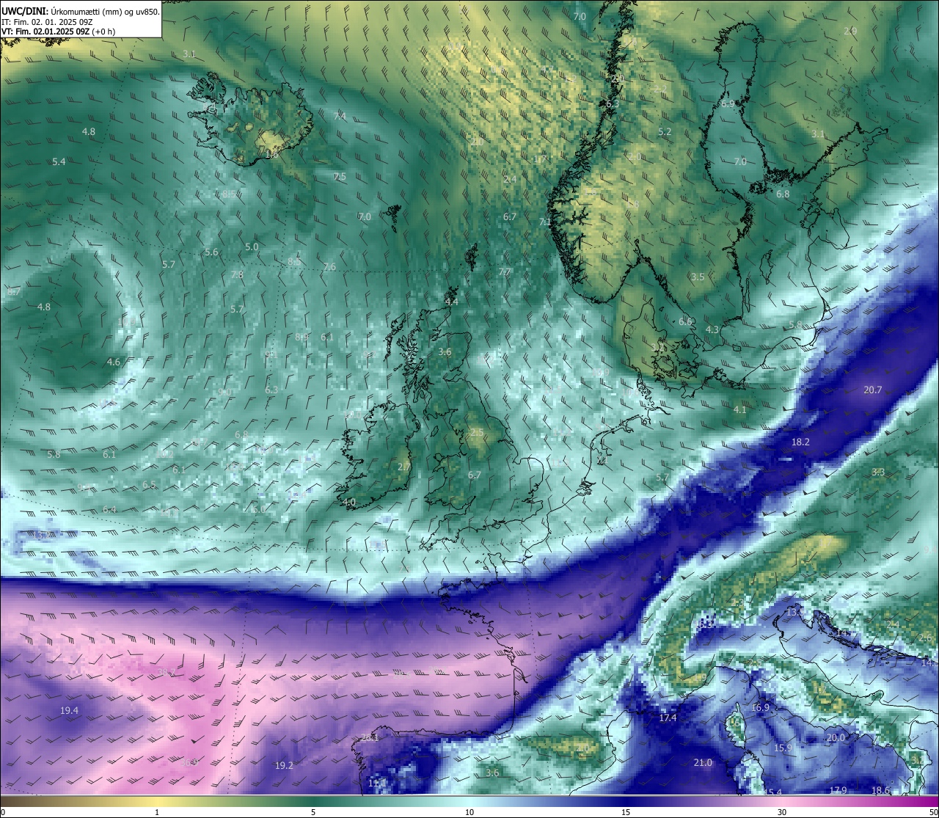Click the 7.1 value off western Norway

[545, 222]
